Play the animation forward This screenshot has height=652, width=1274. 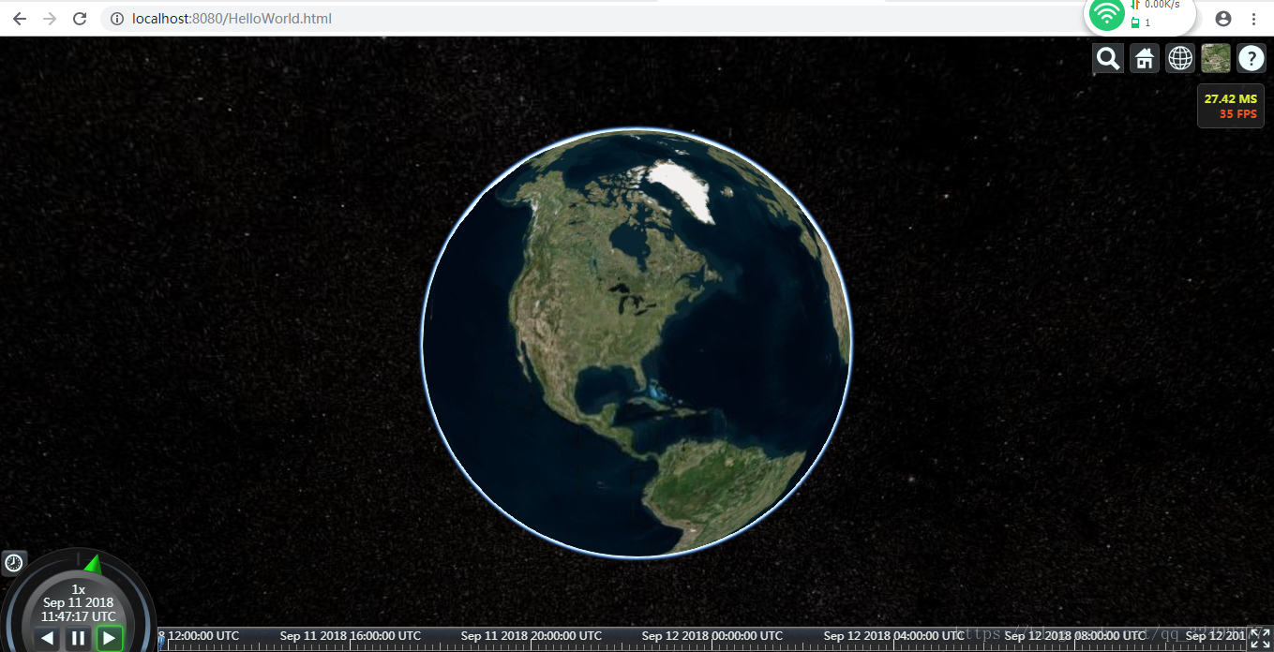[110, 639]
